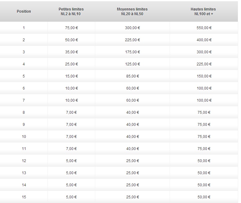
Task: Select the Hautes limites NL100 et + header
Action: (x=203, y=11)
